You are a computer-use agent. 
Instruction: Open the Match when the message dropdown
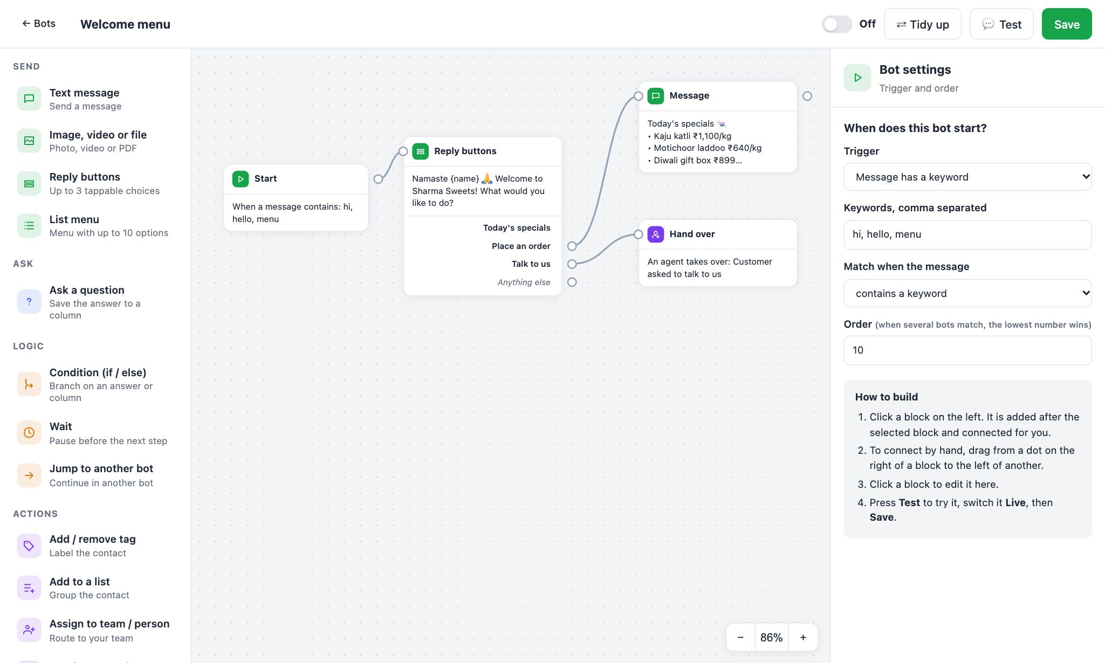(x=967, y=293)
